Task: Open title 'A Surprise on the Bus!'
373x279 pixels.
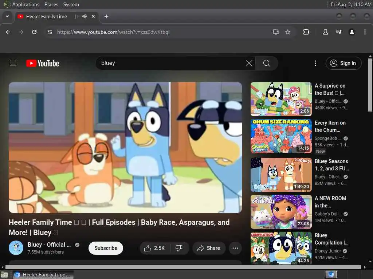Action: 330,89
